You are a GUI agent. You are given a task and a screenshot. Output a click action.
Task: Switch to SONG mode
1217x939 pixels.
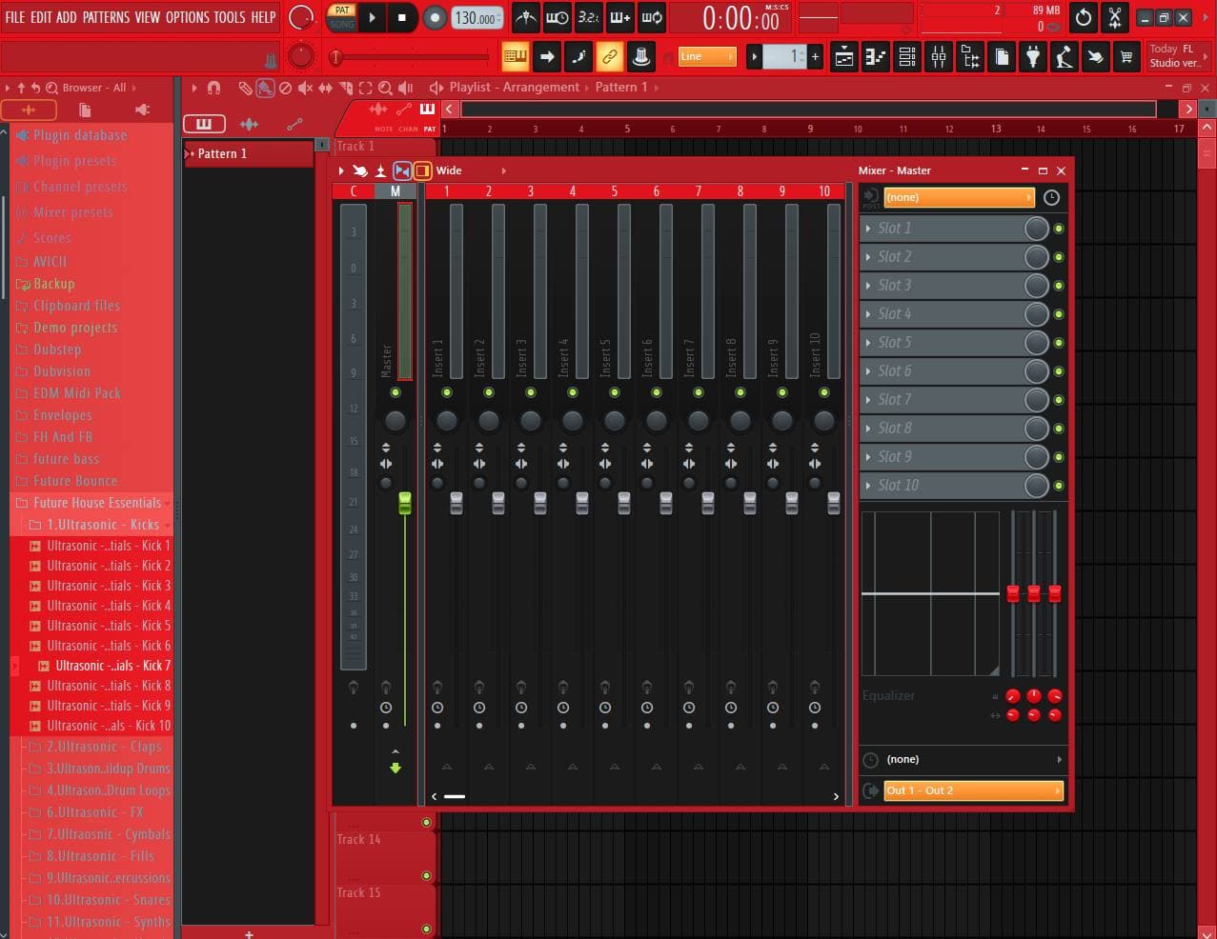(x=342, y=24)
